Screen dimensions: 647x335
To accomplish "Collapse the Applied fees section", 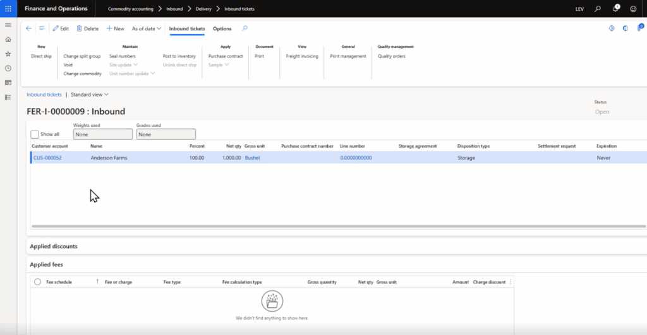I will (46, 264).
